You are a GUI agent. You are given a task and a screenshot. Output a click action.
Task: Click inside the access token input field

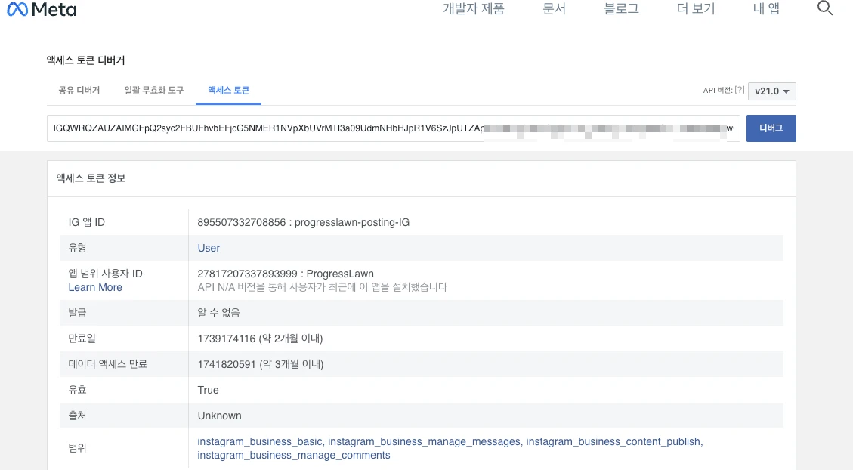point(394,128)
